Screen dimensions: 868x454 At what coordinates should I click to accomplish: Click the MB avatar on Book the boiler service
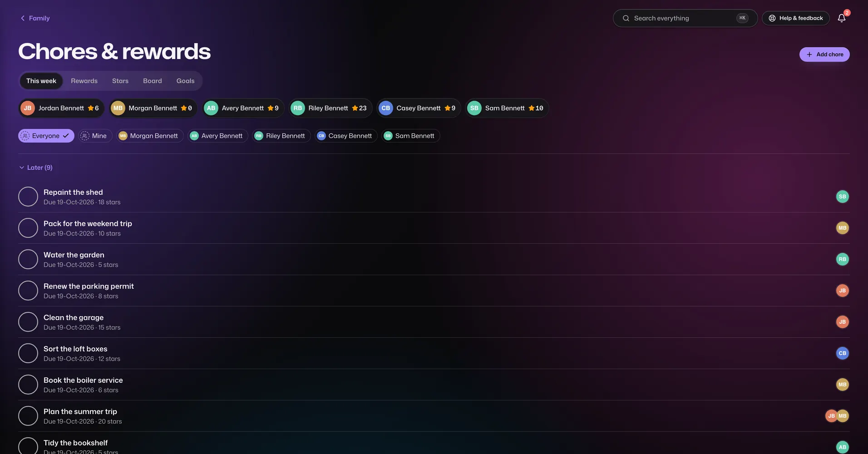(x=843, y=385)
